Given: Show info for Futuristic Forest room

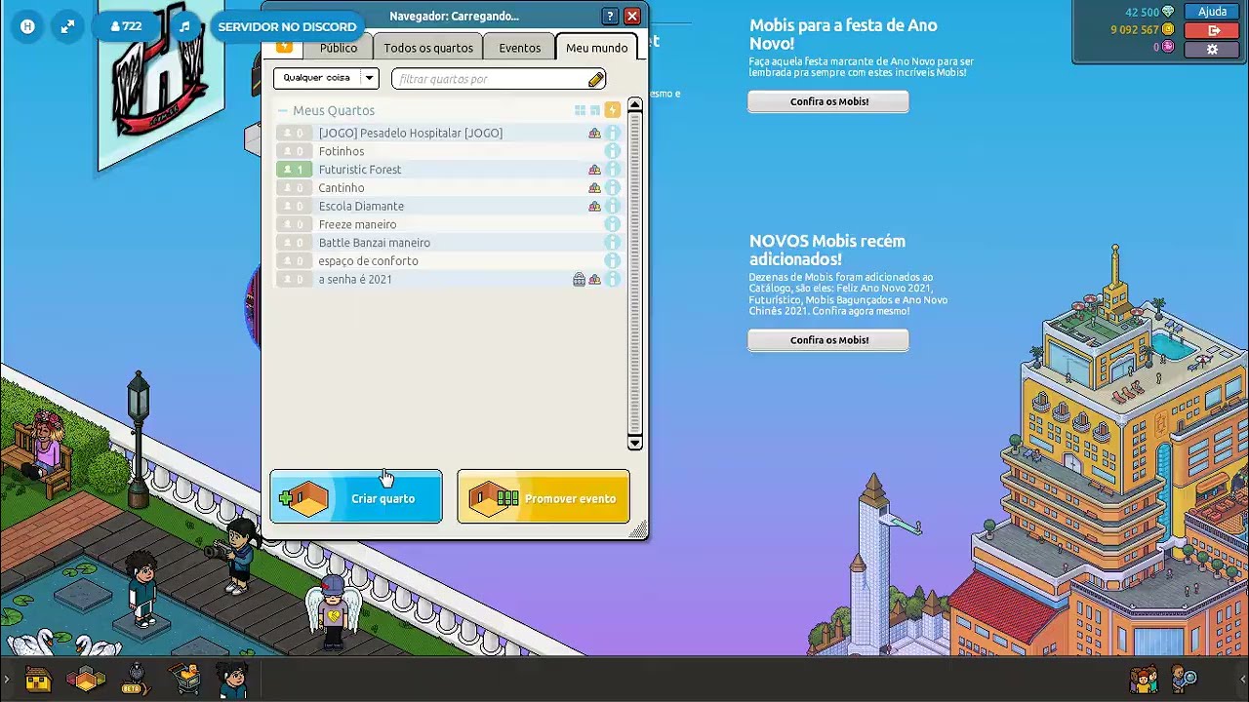Looking at the screenshot, I should tap(613, 170).
